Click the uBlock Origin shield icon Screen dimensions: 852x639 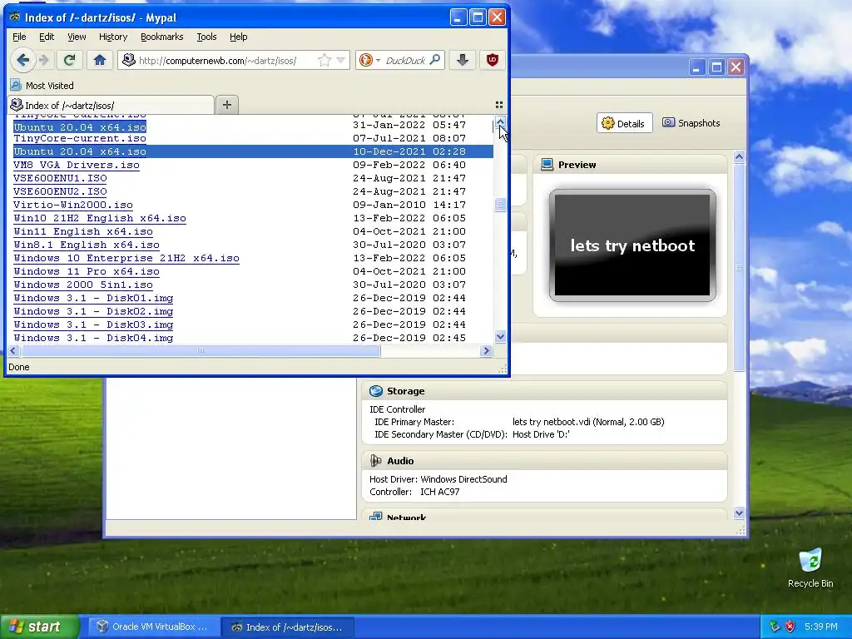tap(493, 60)
